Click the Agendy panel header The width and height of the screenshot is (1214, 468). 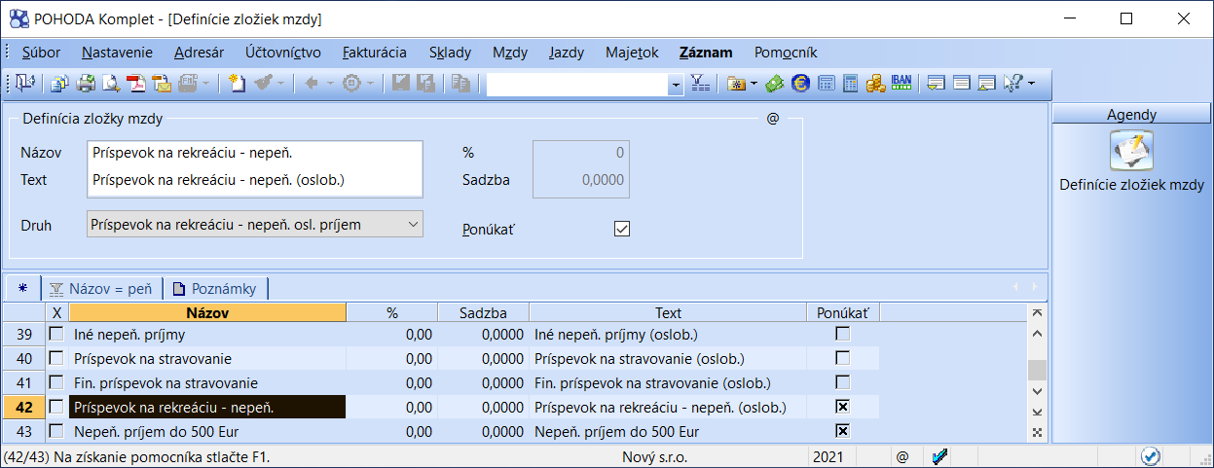[1131, 115]
